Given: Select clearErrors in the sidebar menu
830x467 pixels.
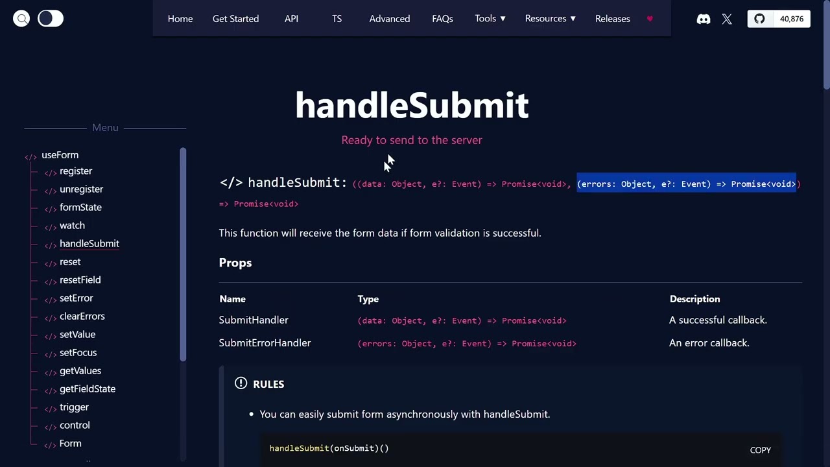Looking at the screenshot, I should (82, 317).
